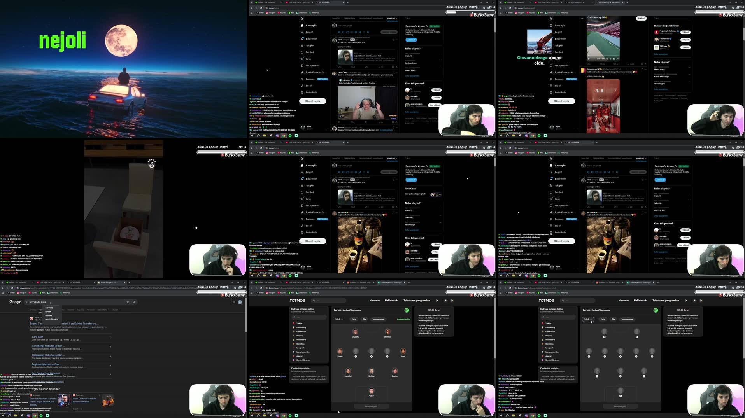Toggle the Ülke chip in the FotMob Osimhen lineup frame
The height and width of the screenshot is (418, 745).
pyautogui.click(x=365, y=320)
